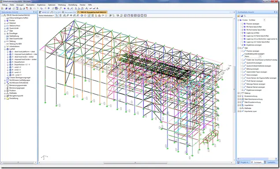Click the save icon in Sichtbarkeits panel

coord(242,16)
